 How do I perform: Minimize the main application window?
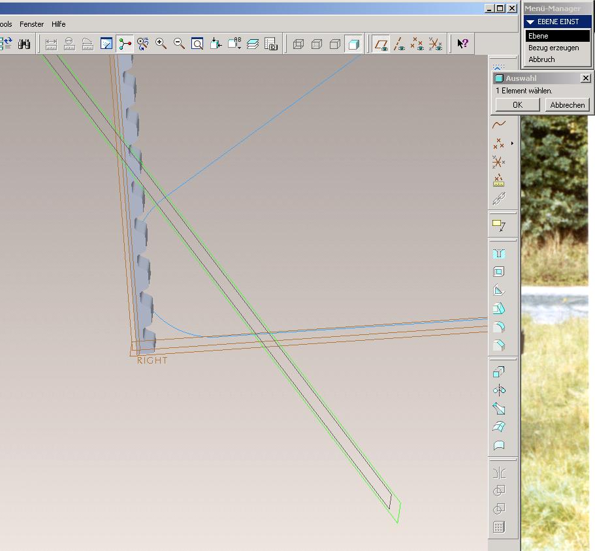[489, 8]
